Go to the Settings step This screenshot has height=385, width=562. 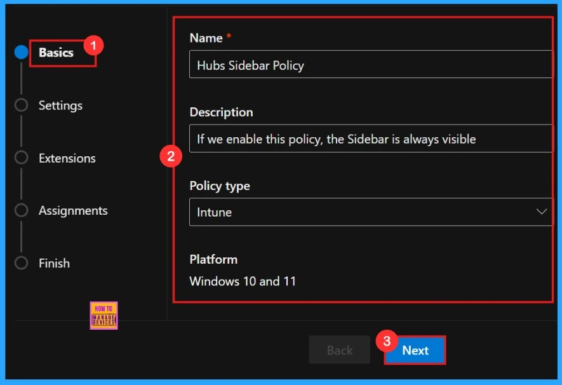pos(60,105)
